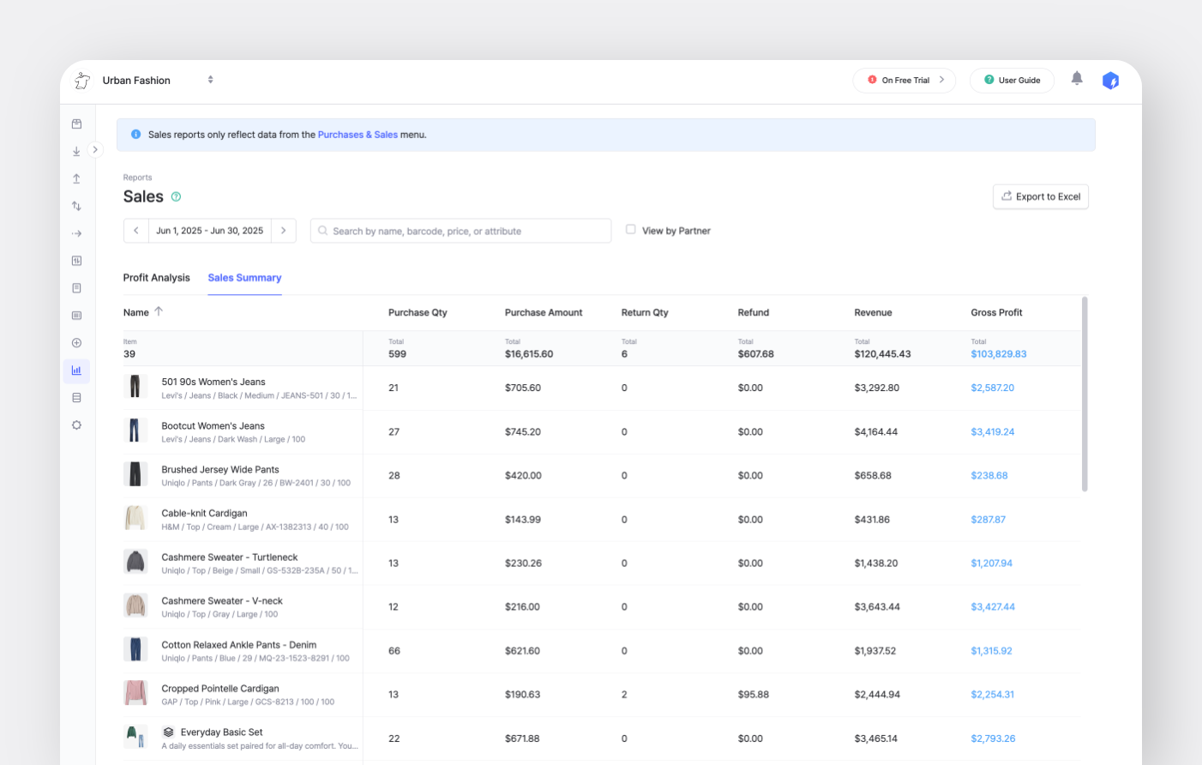Open the stock-out upload arrow icon in sidebar
1202x765 pixels.
pos(76,178)
